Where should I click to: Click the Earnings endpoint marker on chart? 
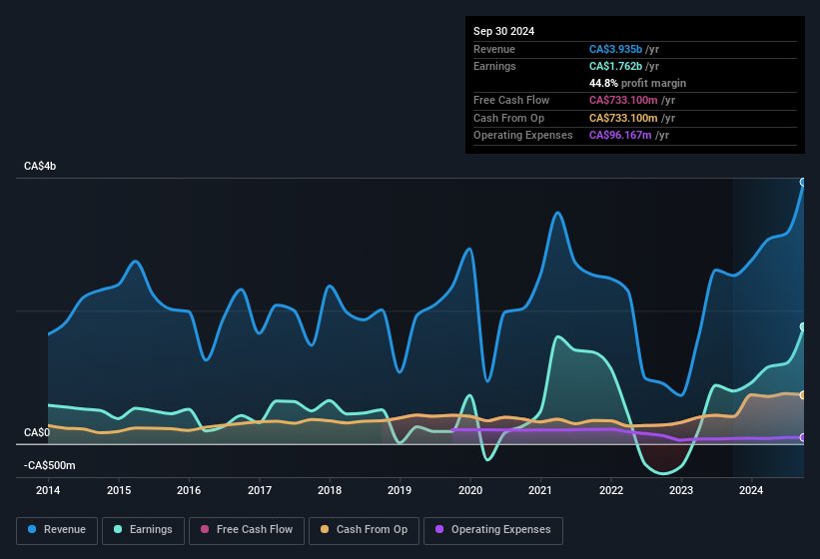(x=803, y=326)
